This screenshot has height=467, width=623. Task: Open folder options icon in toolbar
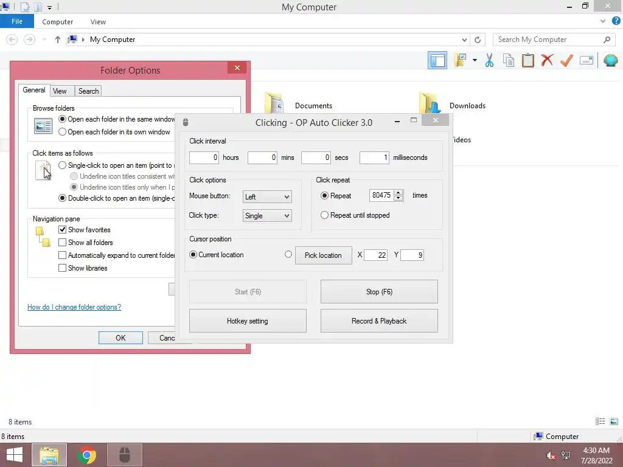pos(460,60)
